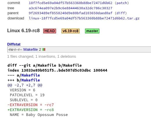The width and height of the screenshot is (151, 118).
Task: Click the 'download' row label
Action: 16,18
